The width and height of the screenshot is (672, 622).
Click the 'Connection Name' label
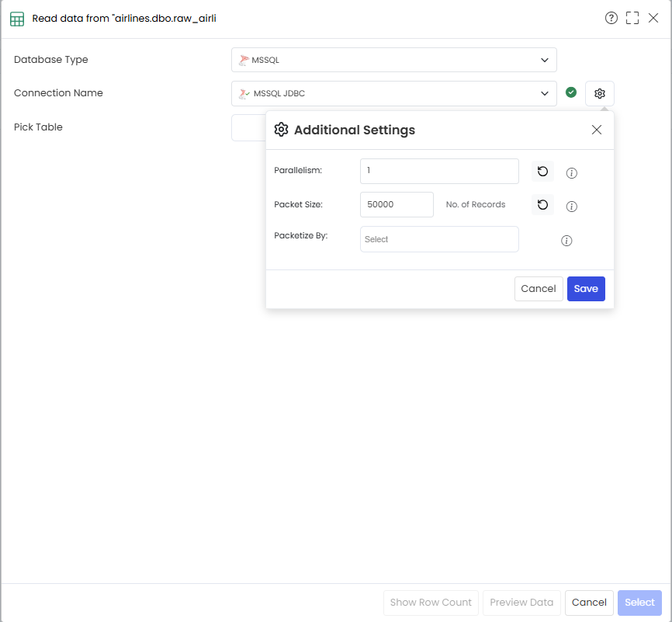coord(58,93)
